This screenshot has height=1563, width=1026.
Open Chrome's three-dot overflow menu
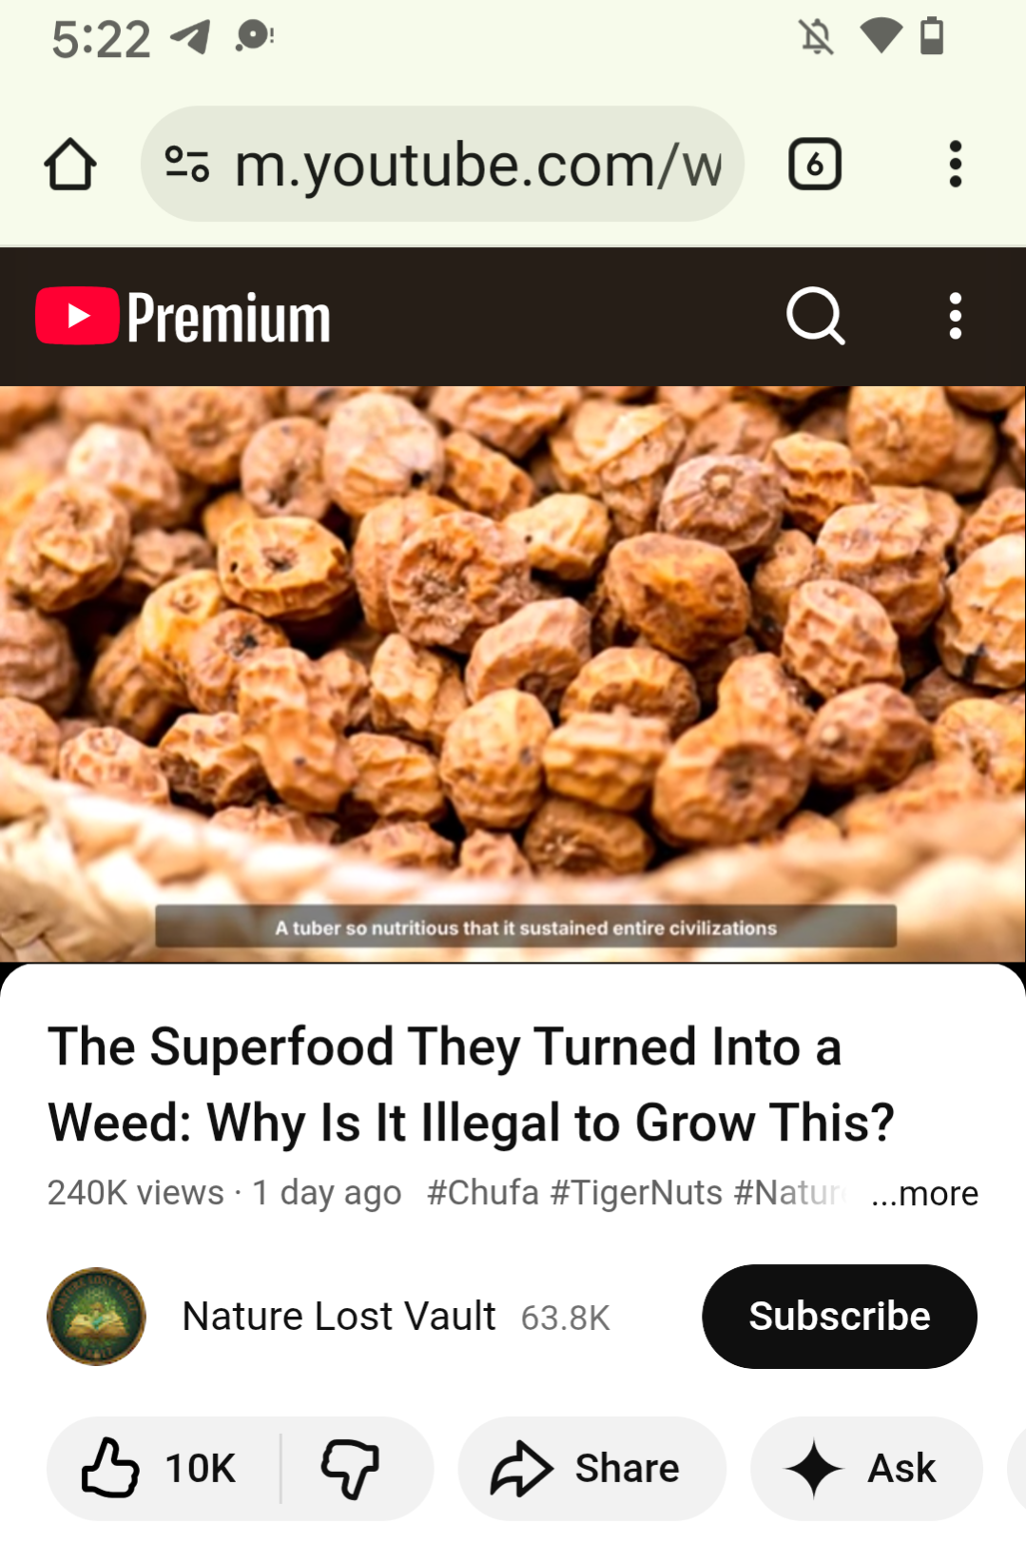(956, 165)
